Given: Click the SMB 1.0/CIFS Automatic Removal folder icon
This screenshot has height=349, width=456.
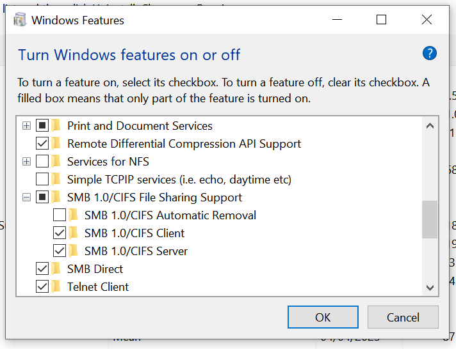Looking at the screenshot, I should coord(74,215).
